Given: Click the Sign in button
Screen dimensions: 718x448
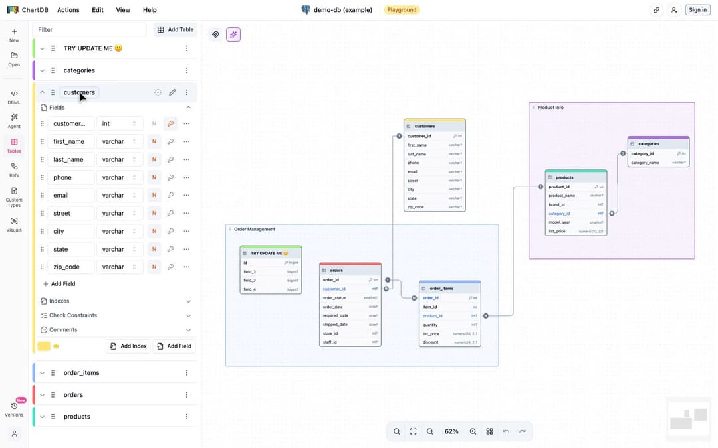Looking at the screenshot, I should 697,9.
